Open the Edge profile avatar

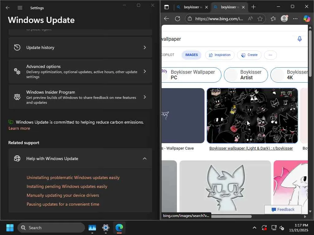pos(284,18)
